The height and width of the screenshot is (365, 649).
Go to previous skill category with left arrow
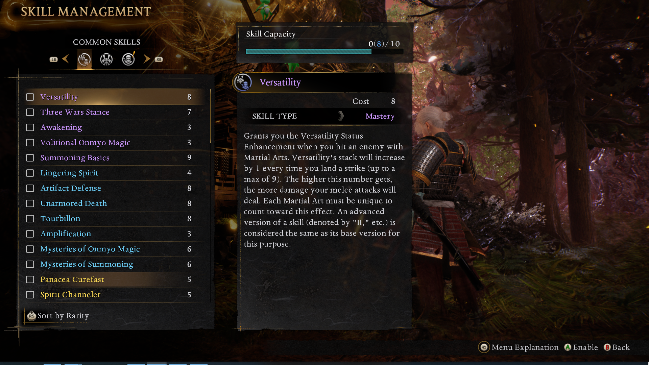[x=66, y=59]
